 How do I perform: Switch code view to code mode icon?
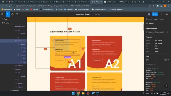click(166, 60)
